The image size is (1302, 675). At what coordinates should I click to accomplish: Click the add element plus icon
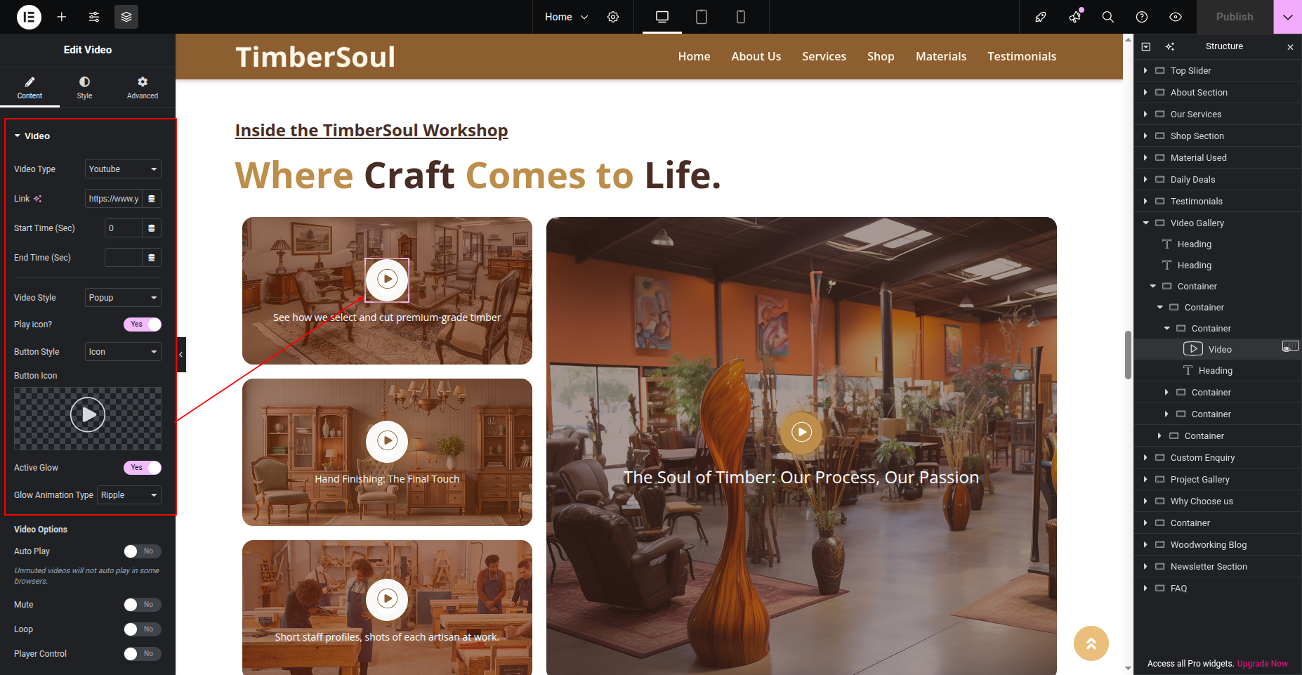point(62,17)
